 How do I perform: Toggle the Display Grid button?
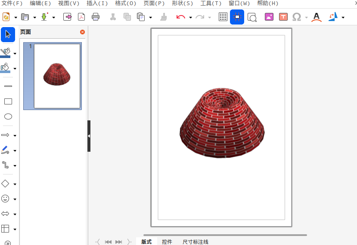pyautogui.click(x=223, y=17)
